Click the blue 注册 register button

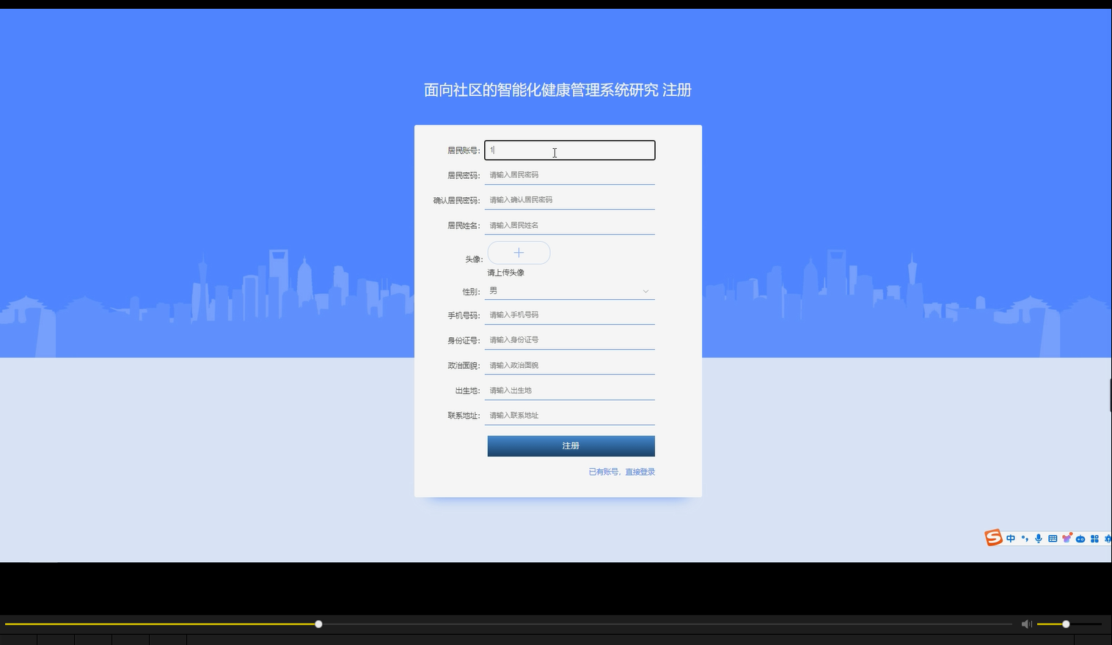(x=571, y=446)
